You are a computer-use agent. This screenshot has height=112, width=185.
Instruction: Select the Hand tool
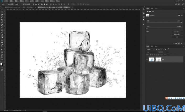point(2,55)
